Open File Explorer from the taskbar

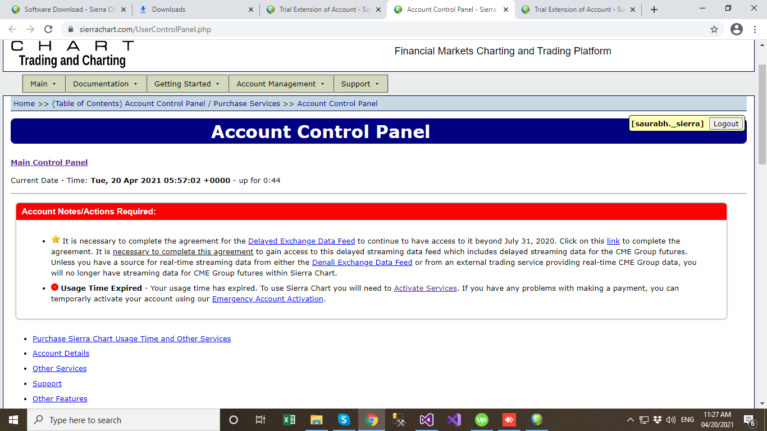(316, 420)
